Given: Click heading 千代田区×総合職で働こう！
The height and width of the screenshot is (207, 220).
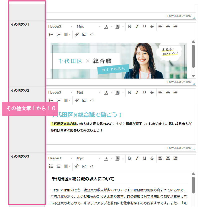Looking at the screenshot, I should coord(86,115).
